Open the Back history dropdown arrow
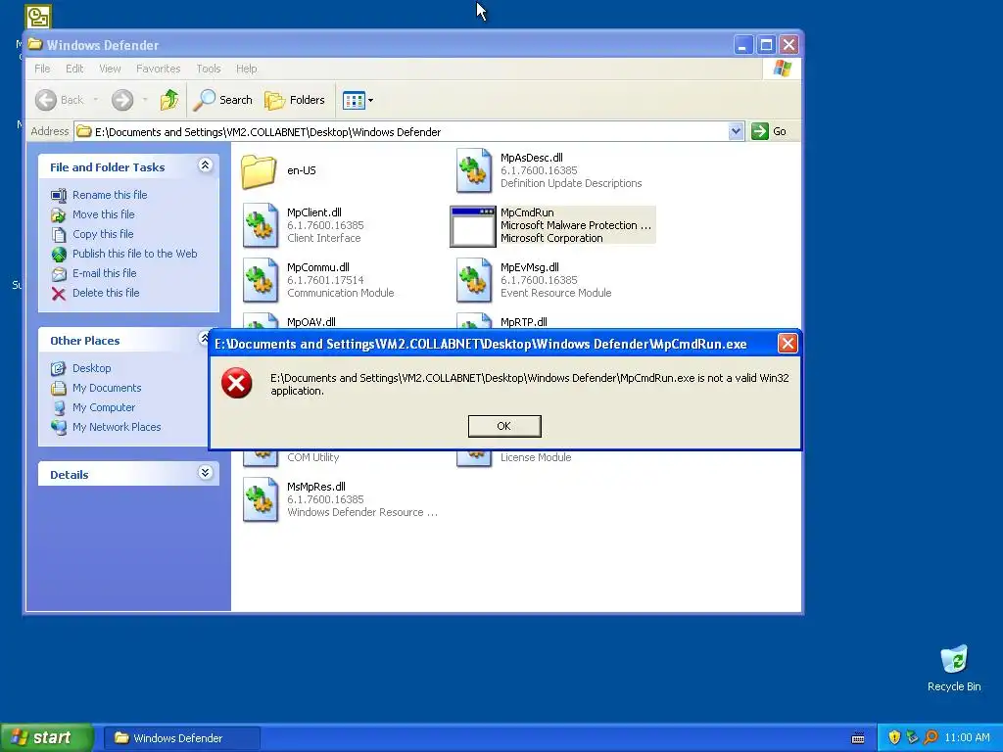1003x752 pixels. click(x=95, y=100)
